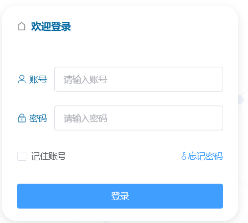Click the key icon before 忘记密码
Screen dimensions: 248x223
pos(183,156)
